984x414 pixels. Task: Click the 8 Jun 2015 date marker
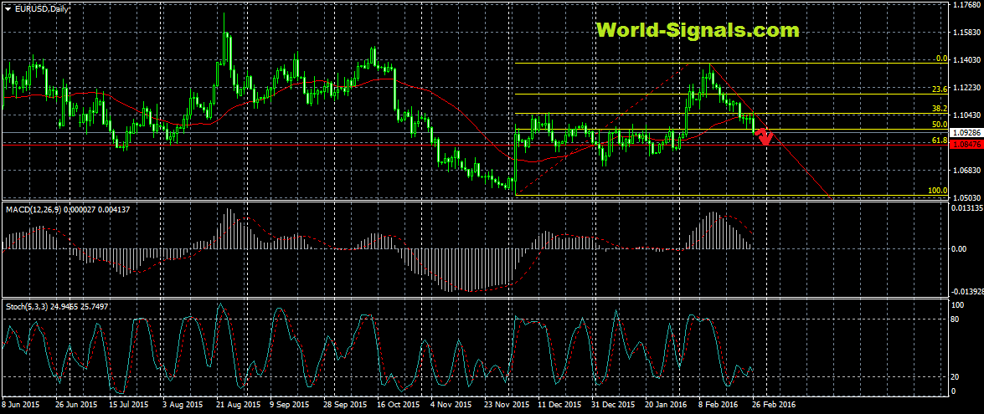click(23, 403)
